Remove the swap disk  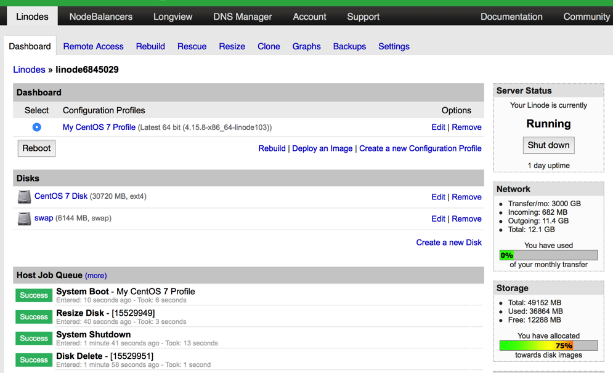click(466, 219)
